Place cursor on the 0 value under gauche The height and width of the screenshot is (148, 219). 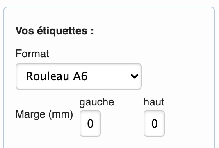pyautogui.click(x=90, y=123)
